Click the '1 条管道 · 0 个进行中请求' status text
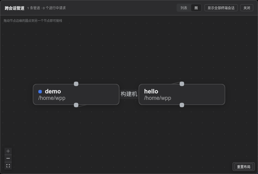This screenshot has height=174, width=258. pos(46,8)
